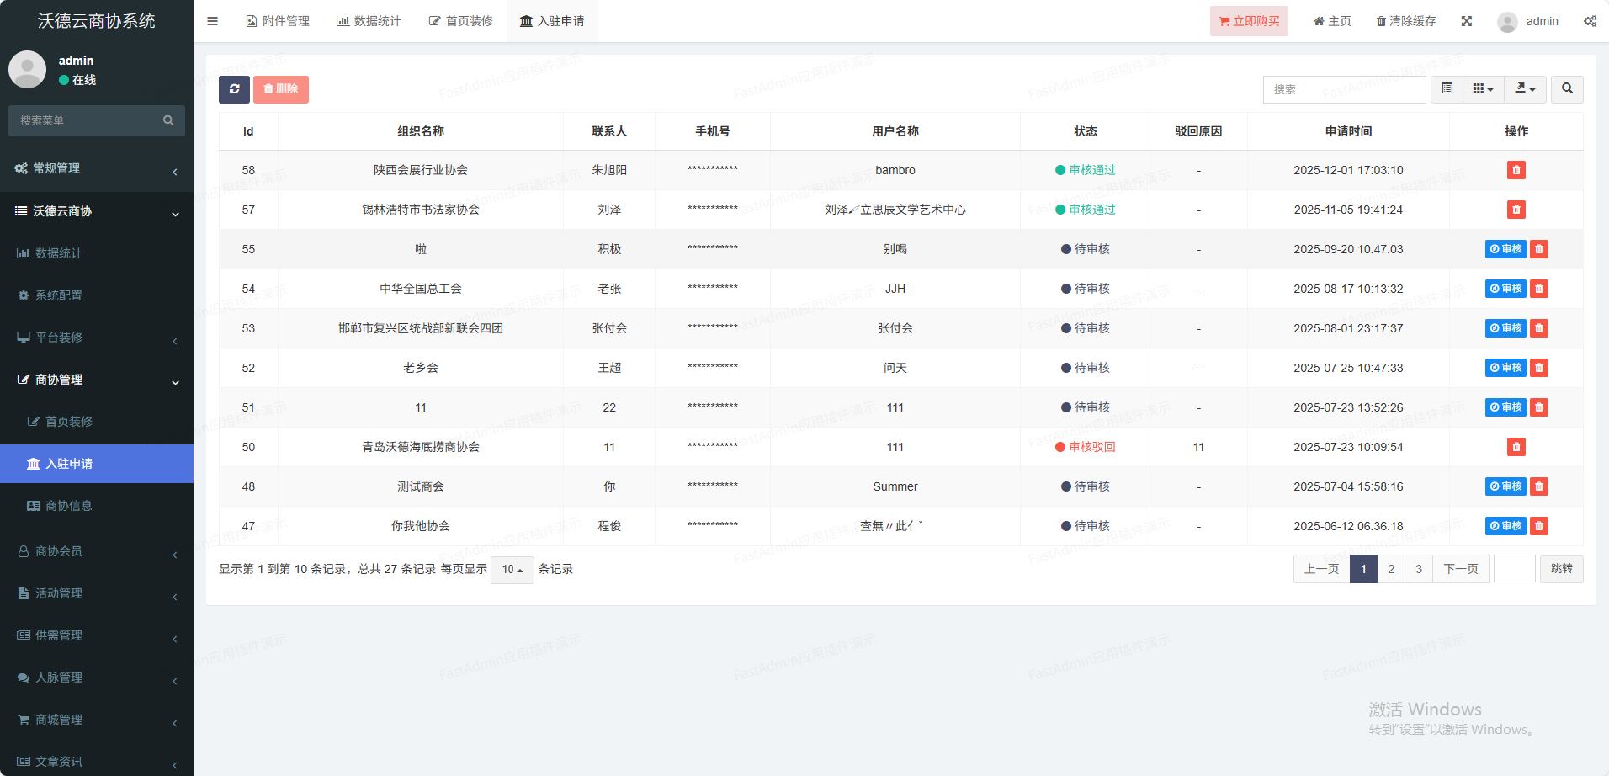Screen dimensions: 1609x776
Task: Click trash icon for row Id 50
Action: coord(1516,447)
